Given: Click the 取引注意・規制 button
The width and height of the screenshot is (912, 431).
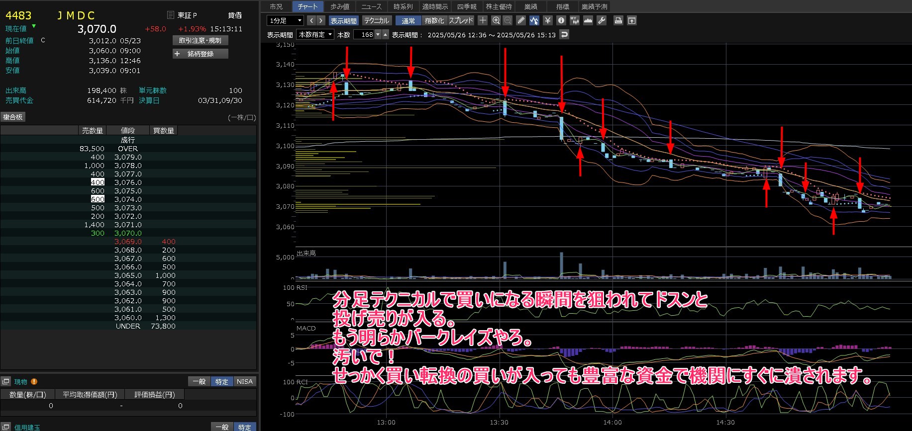Looking at the screenshot, I should tap(200, 40).
